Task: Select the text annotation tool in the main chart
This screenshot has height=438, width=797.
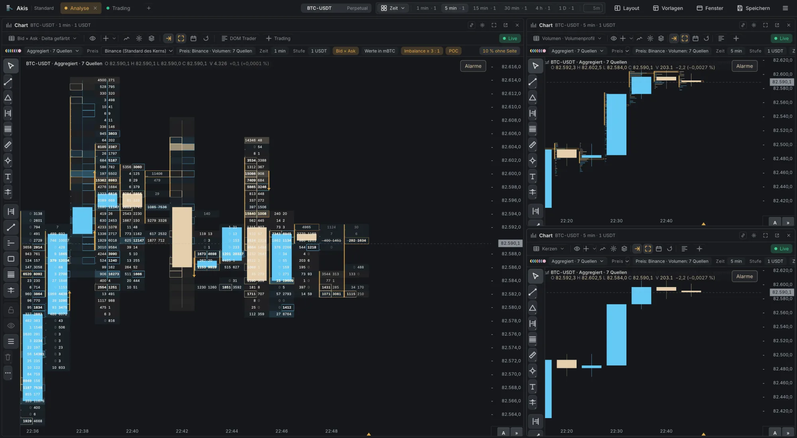Action: [8, 176]
